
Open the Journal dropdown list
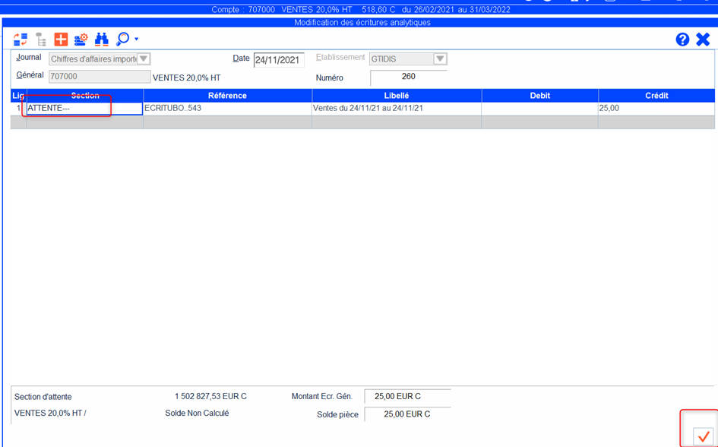click(x=144, y=59)
